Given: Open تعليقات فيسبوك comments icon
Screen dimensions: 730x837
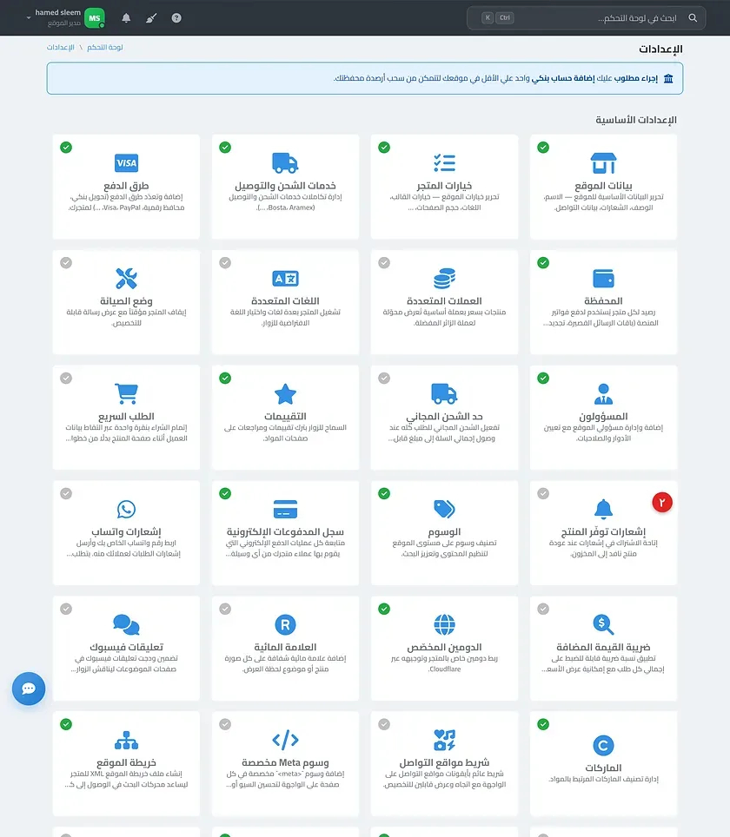Looking at the screenshot, I should 127,624.
